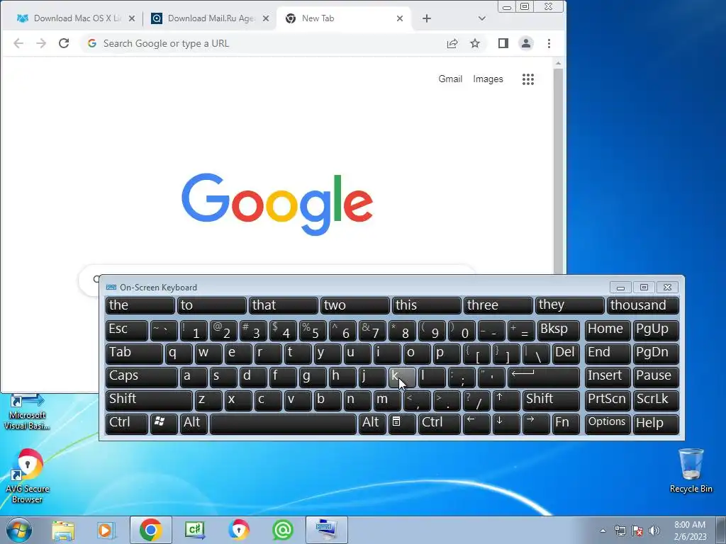This screenshot has height=544, width=726.
Task: Choose the predicted word "three"
Action: [498, 305]
